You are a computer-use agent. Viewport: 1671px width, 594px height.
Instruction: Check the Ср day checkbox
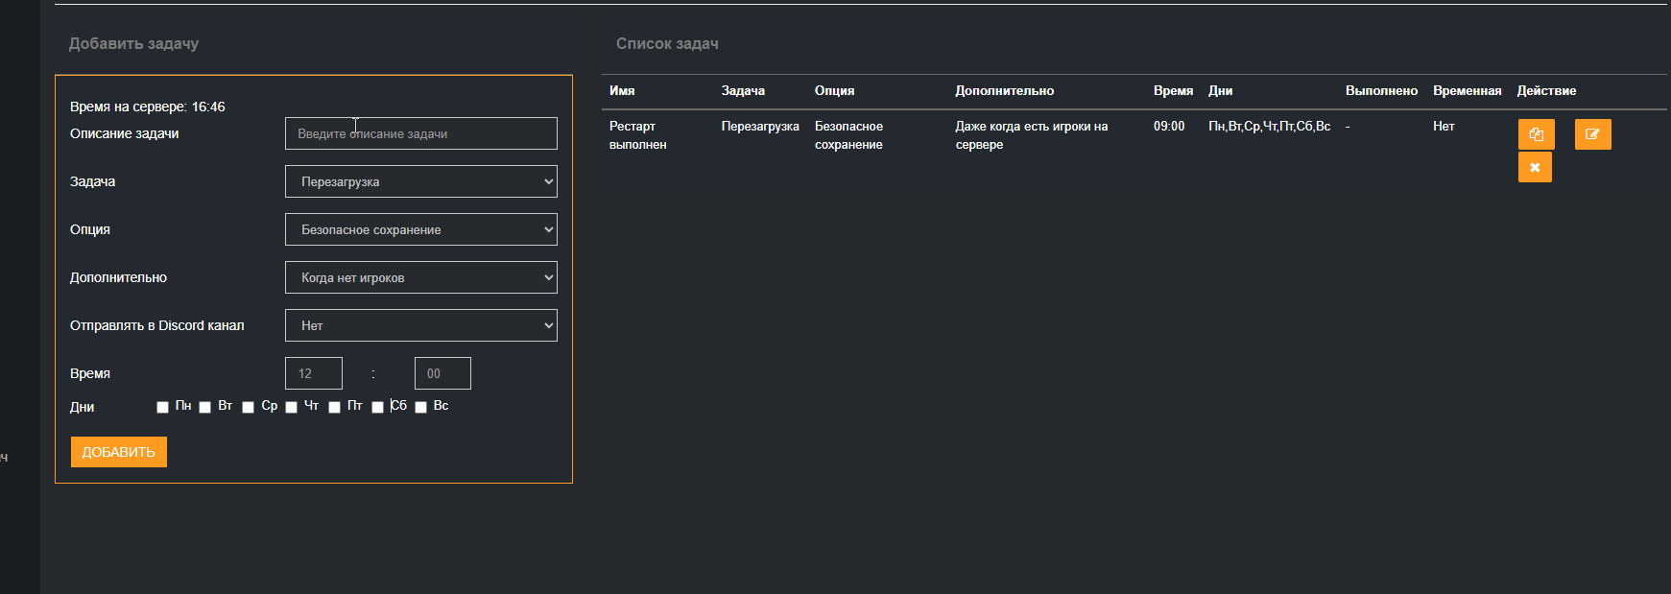coord(249,407)
